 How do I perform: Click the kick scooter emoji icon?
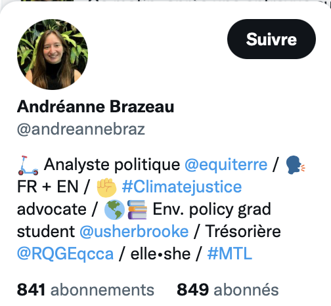click(28, 165)
